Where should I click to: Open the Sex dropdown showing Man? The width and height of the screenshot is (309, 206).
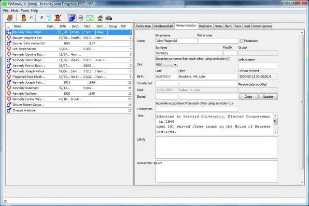166,64
